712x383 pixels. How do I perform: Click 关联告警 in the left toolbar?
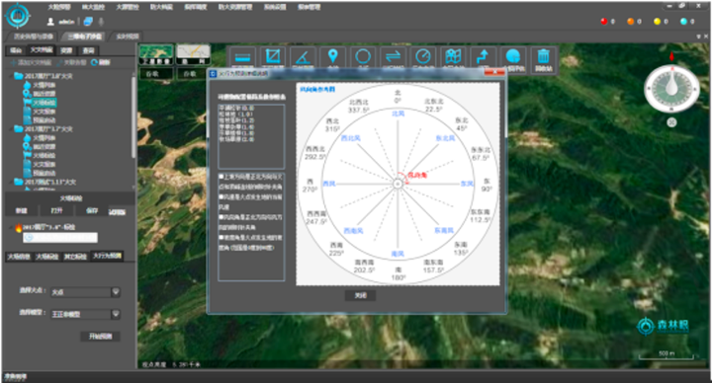pyautogui.click(x=72, y=62)
